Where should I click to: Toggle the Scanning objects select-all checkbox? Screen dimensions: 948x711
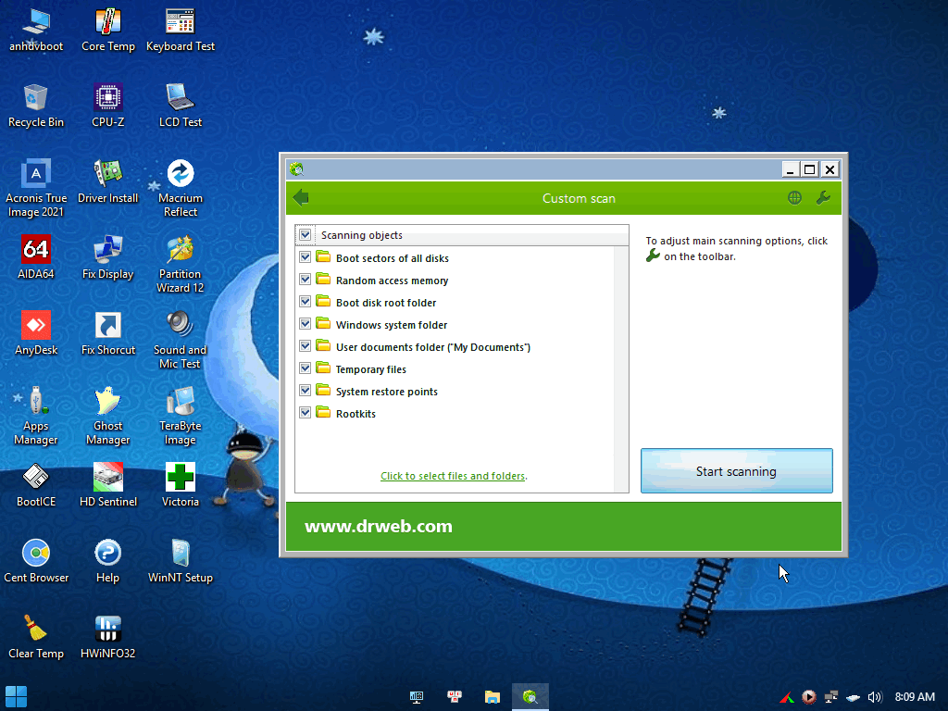click(306, 234)
